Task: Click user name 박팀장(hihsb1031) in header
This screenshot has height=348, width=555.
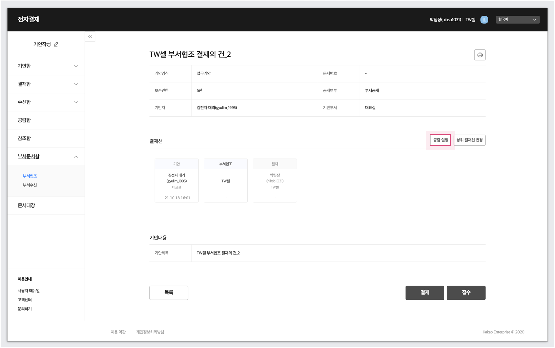Action: (445, 20)
